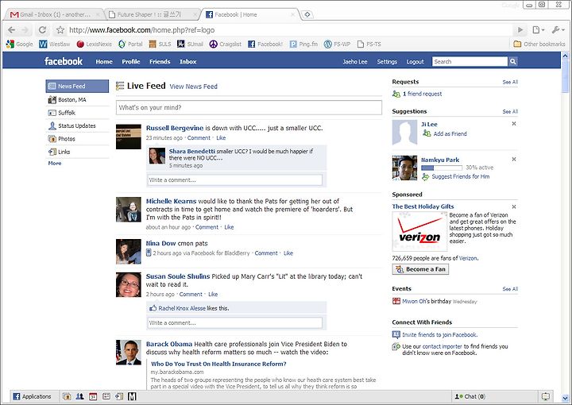
Task: Open the Portal bookmark
Action: [130, 44]
